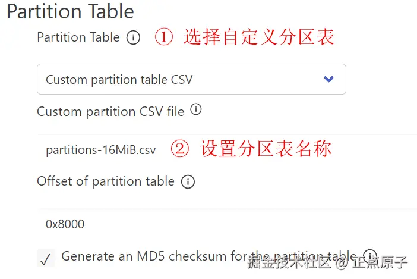Click the blue chevron arrow of the dropdown
The width and height of the screenshot is (417, 279).
tap(328, 79)
